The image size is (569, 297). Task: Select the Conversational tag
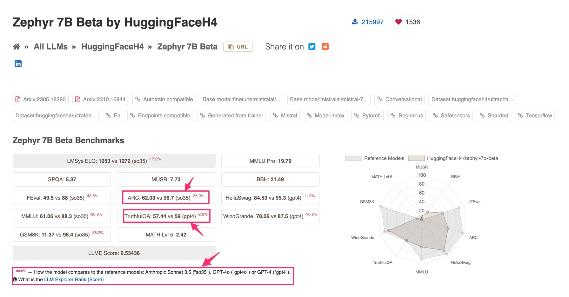[x=399, y=99]
